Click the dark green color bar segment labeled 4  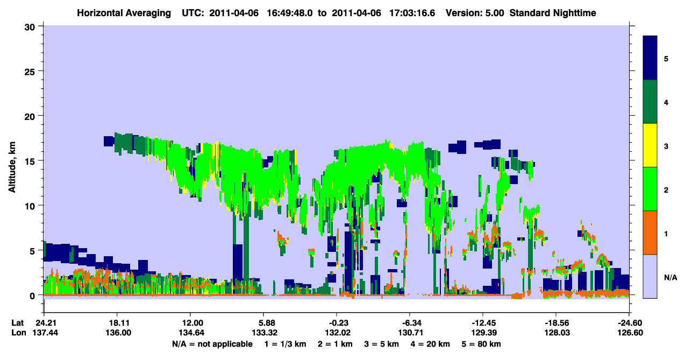(650, 102)
